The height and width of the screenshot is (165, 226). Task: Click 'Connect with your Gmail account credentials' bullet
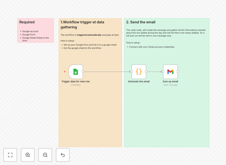(152, 47)
